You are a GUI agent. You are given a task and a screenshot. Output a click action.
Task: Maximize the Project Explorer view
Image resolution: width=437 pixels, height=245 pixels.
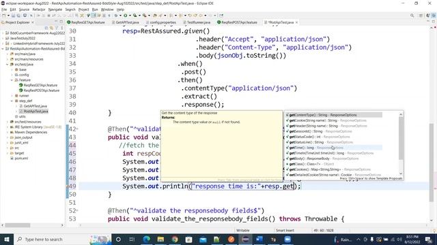pyautogui.click(x=61, y=22)
